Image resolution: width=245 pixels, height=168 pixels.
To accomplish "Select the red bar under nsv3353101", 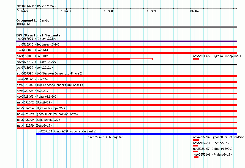I will (x=196, y=157).
